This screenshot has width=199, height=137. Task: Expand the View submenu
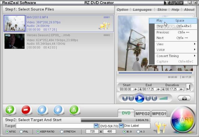pyautogui.click(x=176, y=44)
